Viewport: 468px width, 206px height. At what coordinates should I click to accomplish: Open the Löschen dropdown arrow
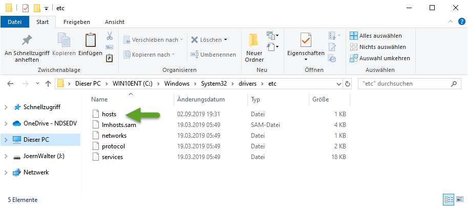pyautogui.click(x=226, y=40)
